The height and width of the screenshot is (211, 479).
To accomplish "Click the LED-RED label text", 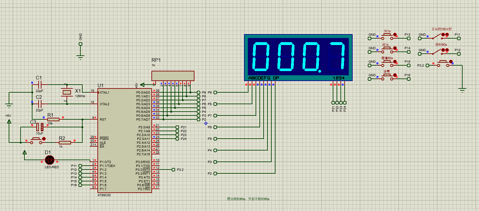I will tap(51, 167).
